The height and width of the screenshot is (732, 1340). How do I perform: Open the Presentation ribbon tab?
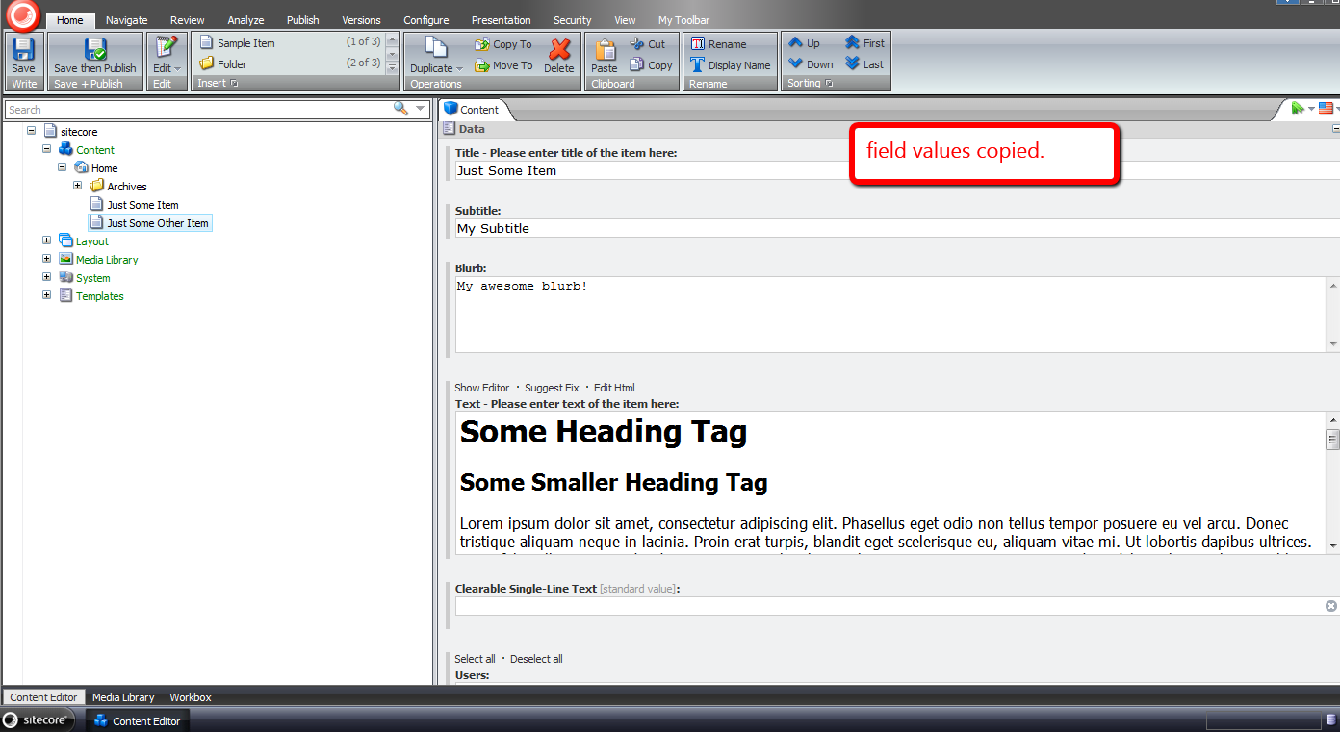tap(501, 20)
